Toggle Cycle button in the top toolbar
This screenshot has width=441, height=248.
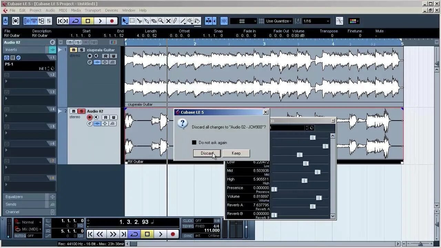pos(75,21)
